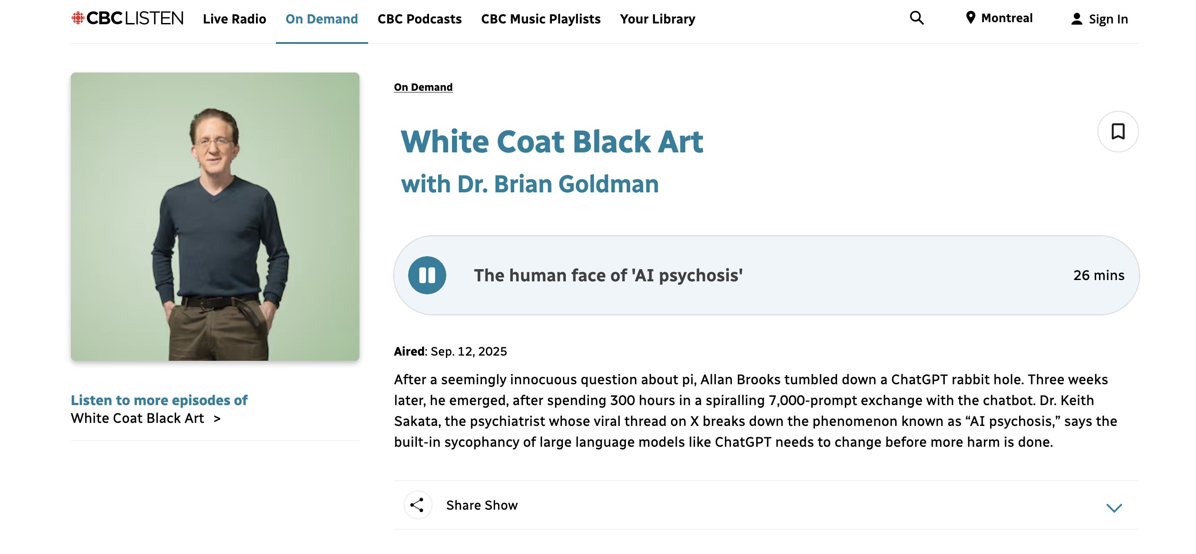Open Live Radio tab

(235, 19)
